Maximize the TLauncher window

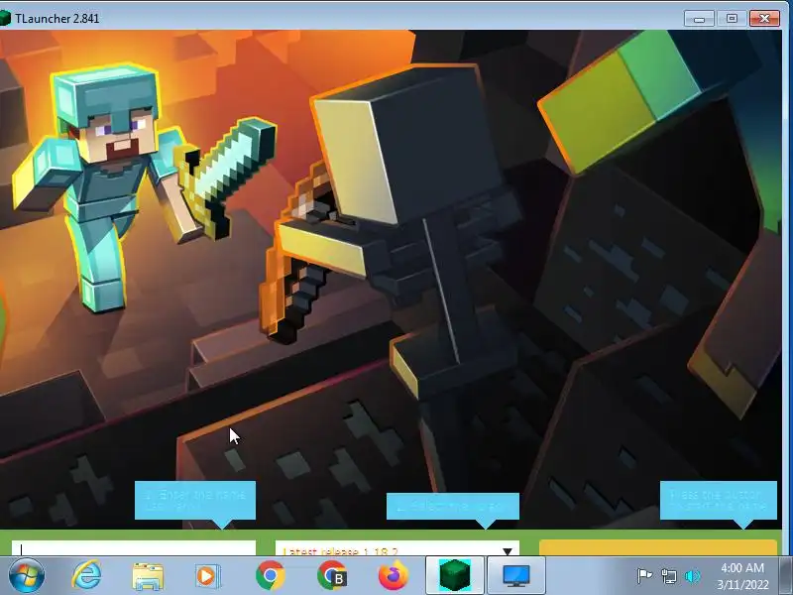732,19
